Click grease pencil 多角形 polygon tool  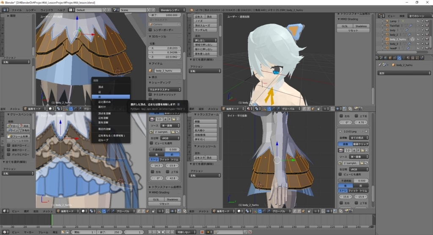24,130
